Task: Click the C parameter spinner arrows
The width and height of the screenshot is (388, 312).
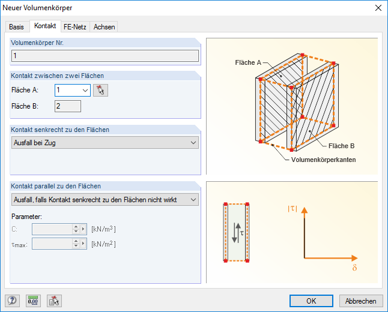Action: (76, 229)
